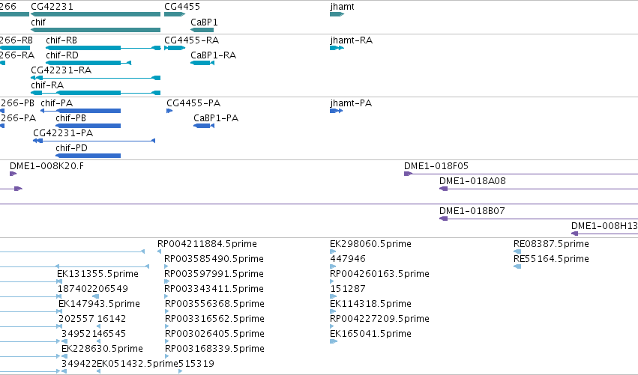Click the EK131355.5prime label
This screenshot has width=638, height=375.
pos(97,274)
